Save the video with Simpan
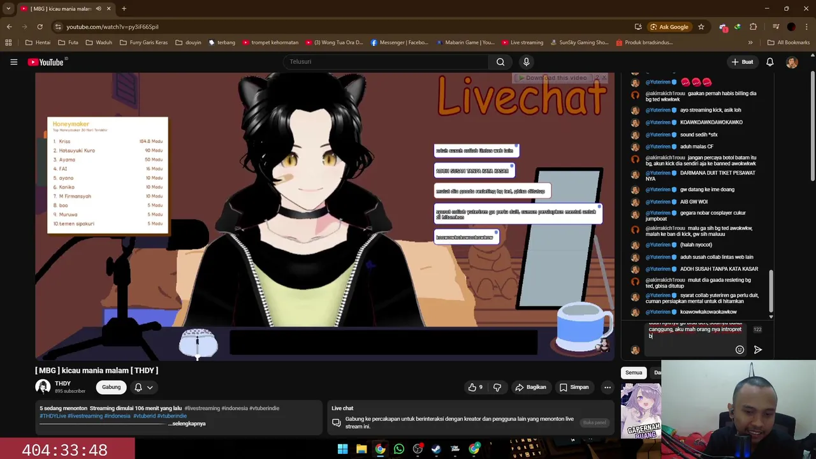This screenshot has height=459, width=816. [574, 387]
